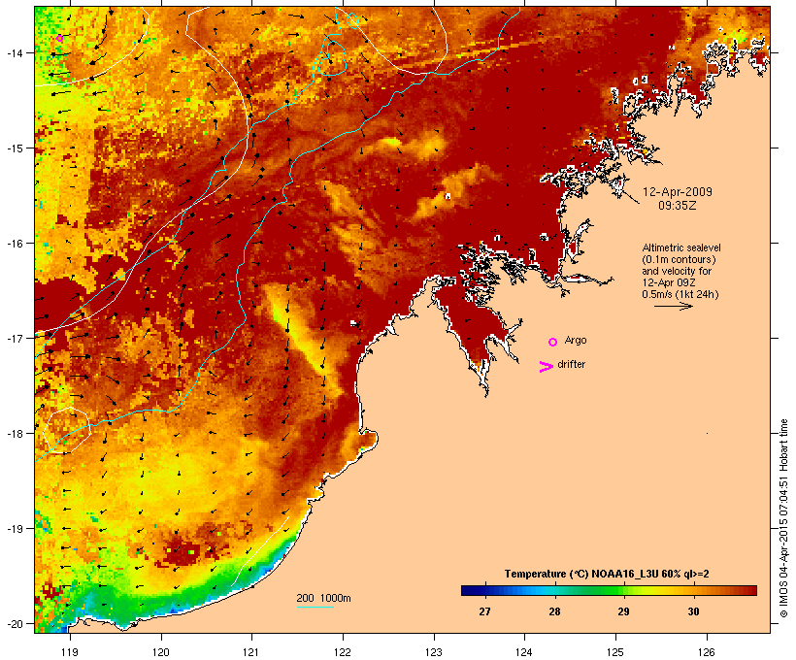Click the colorbar value 30

point(693,611)
